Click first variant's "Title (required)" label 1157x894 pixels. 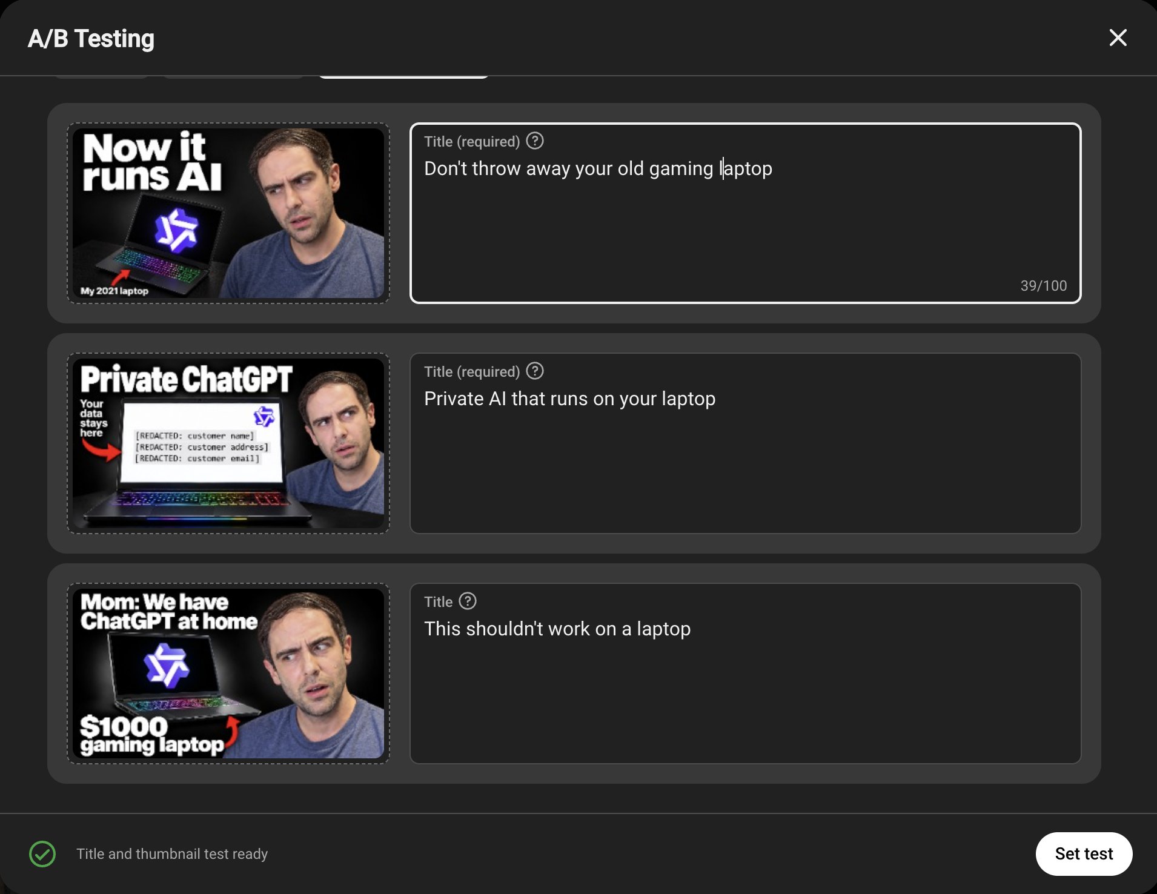tap(472, 142)
